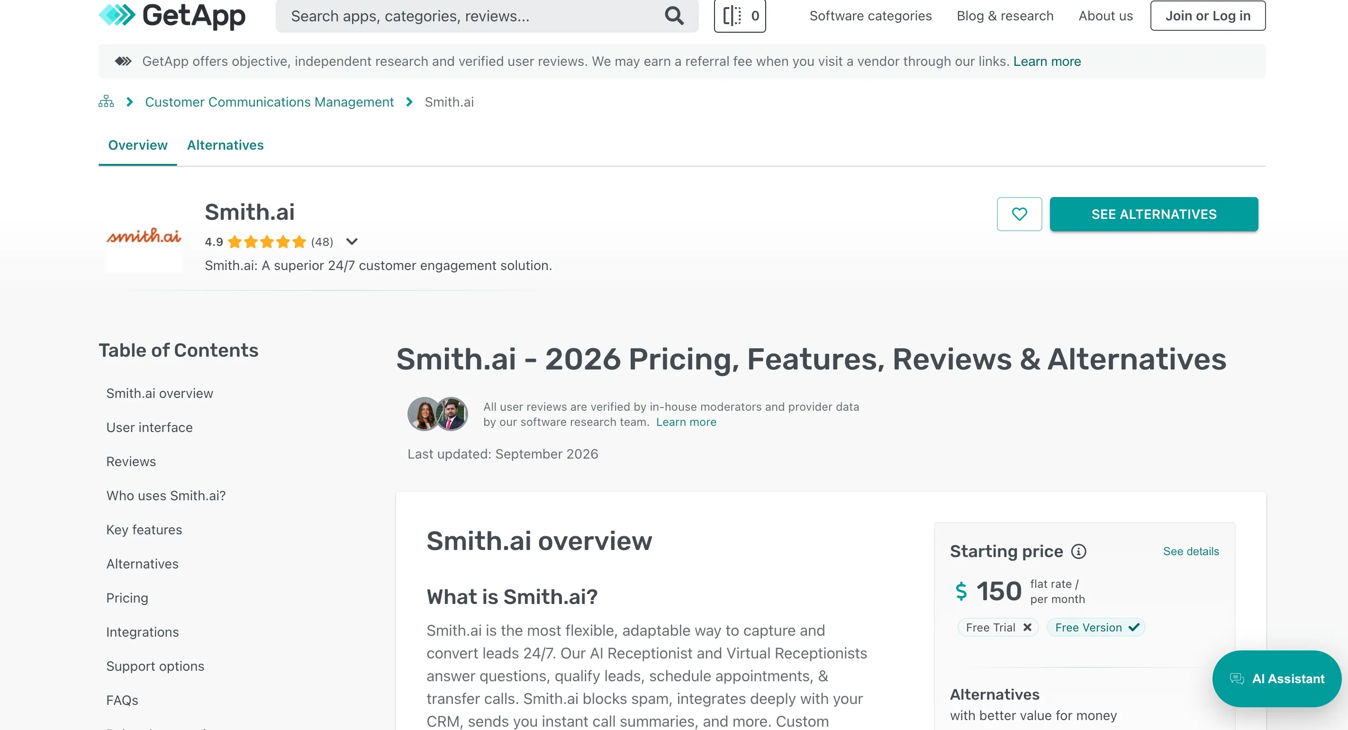The width and height of the screenshot is (1348, 730).
Task: Click Last updated: September 2026 text
Action: [502, 454]
